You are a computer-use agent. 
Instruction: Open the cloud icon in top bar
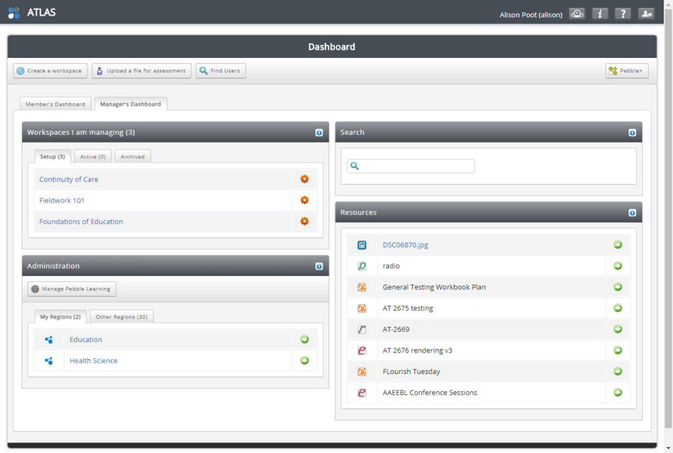click(577, 14)
